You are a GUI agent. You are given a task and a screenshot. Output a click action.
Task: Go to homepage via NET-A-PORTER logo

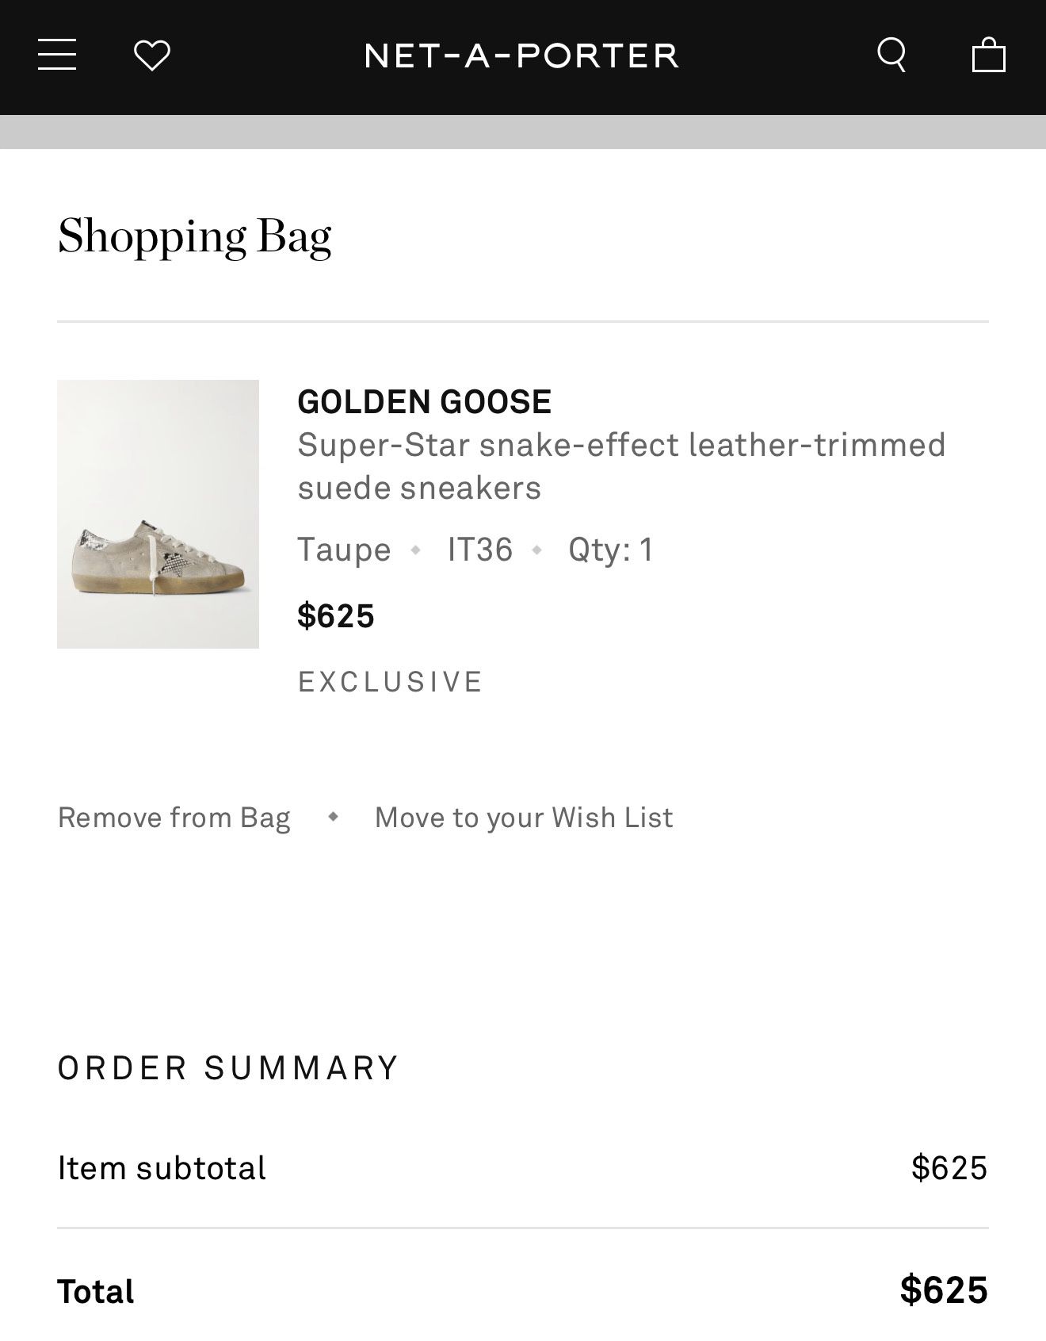[x=521, y=55]
